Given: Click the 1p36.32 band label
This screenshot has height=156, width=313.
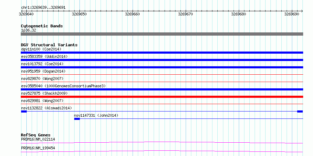Looking at the screenshot, I should click(28, 30).
